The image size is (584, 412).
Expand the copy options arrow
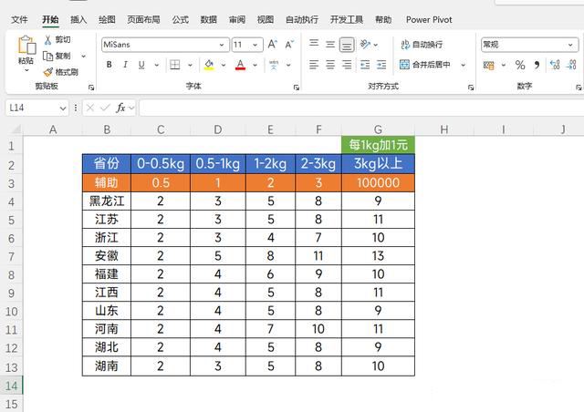83,57
